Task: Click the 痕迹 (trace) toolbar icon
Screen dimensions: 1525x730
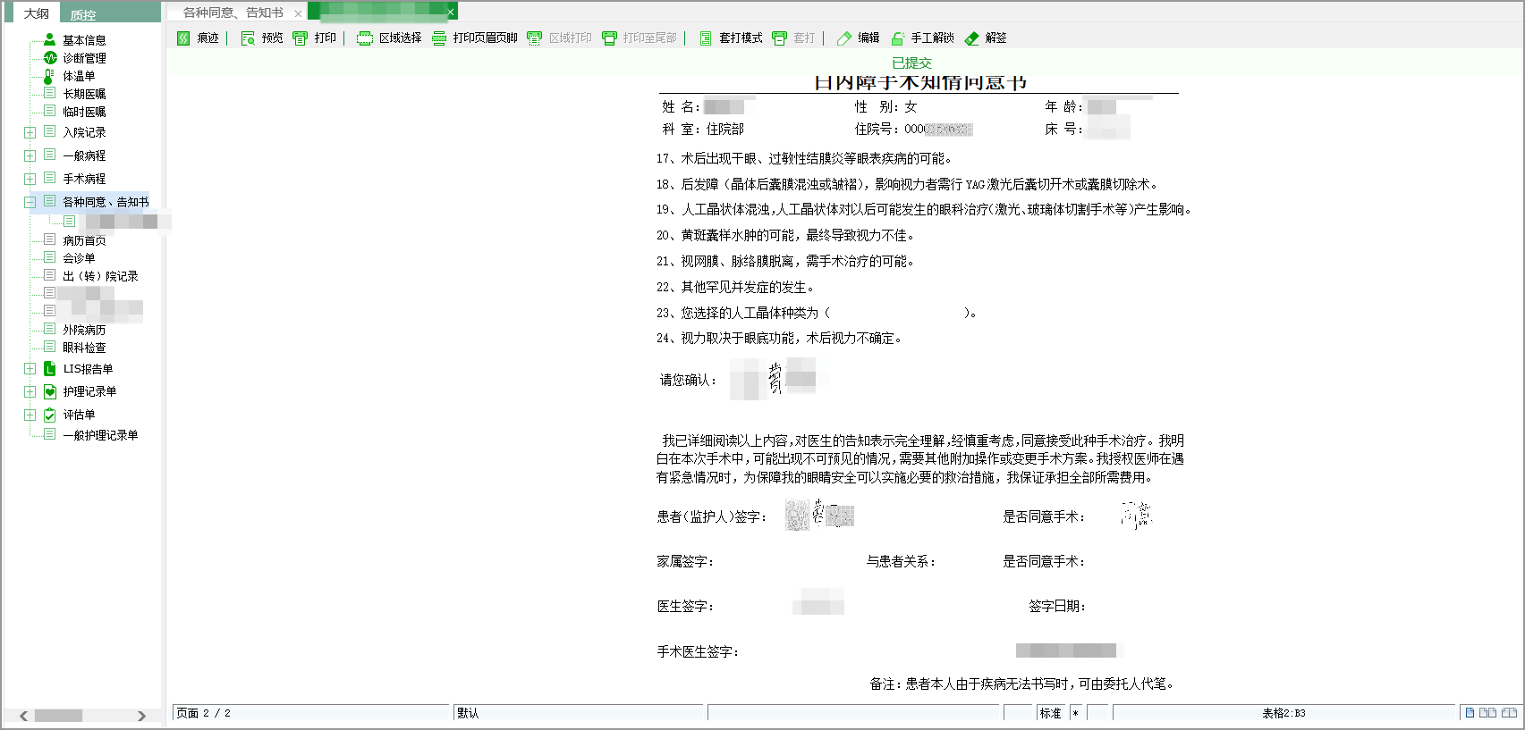Action: coord(183,38)
